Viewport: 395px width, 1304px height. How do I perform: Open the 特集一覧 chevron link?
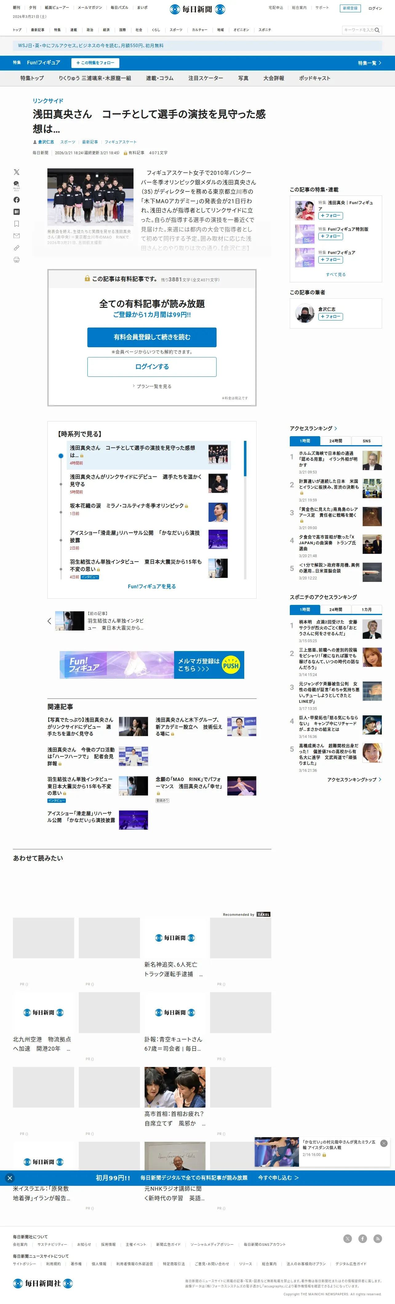[x=370, y=63]
